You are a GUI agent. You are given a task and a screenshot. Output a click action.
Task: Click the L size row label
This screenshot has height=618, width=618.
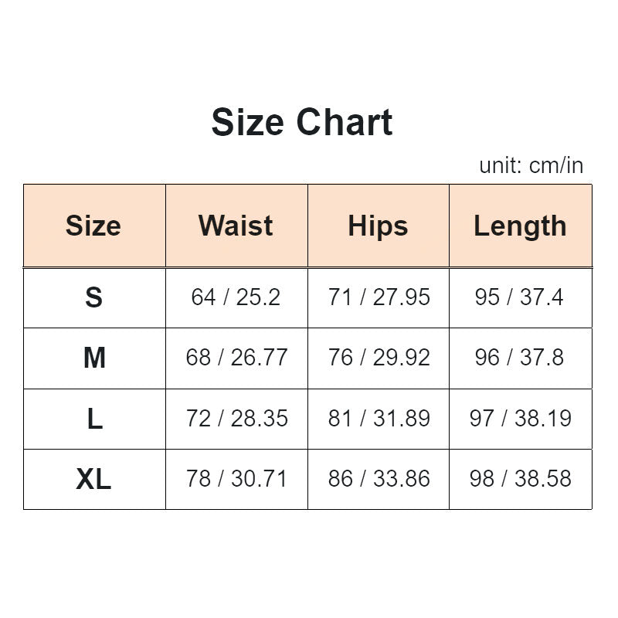(x=93, y=419)
